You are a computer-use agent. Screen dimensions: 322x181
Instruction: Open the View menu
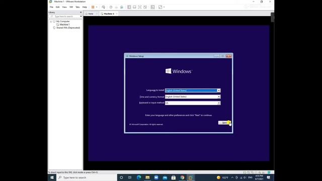tap(64, 7)
